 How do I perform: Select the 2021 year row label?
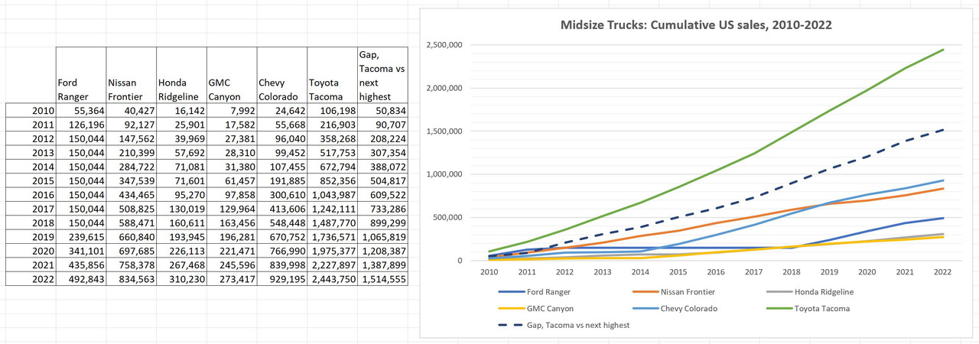click(x=30, y=264)
